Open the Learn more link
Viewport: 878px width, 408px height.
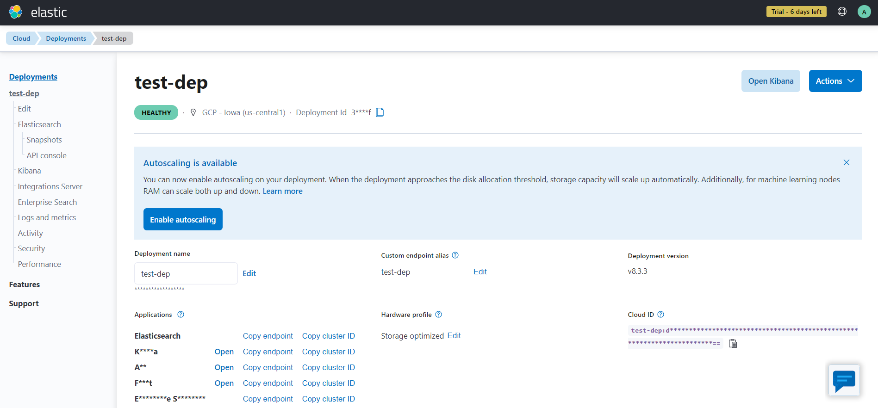point(282,191)
